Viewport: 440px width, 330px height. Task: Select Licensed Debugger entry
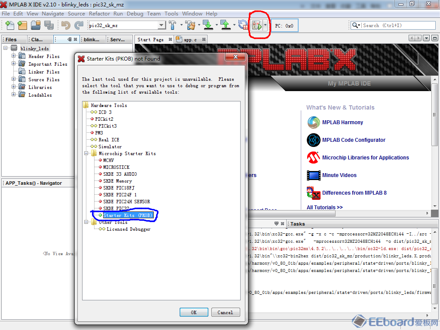(x=128, y=229)
